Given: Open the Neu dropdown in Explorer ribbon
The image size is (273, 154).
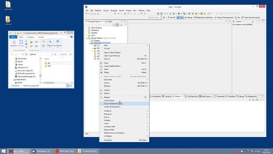Looking at the screenshot, I should coord(44,44).
